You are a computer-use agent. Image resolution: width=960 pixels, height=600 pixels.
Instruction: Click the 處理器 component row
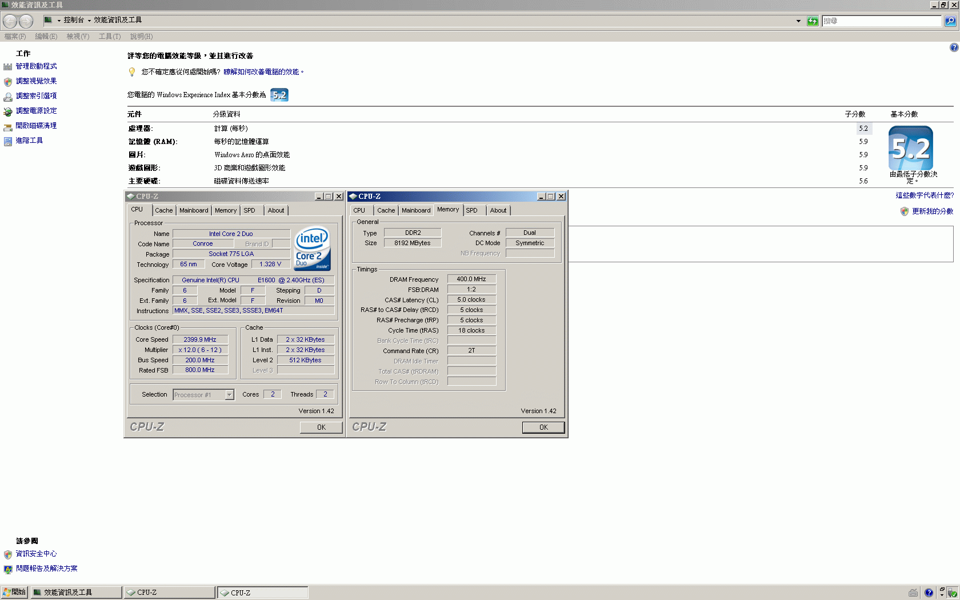[500, 129]
